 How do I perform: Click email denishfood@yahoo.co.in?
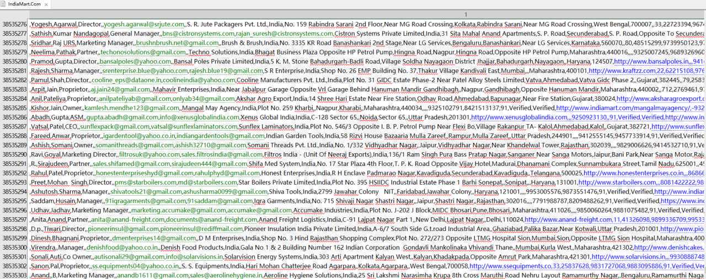click(122, 247)
